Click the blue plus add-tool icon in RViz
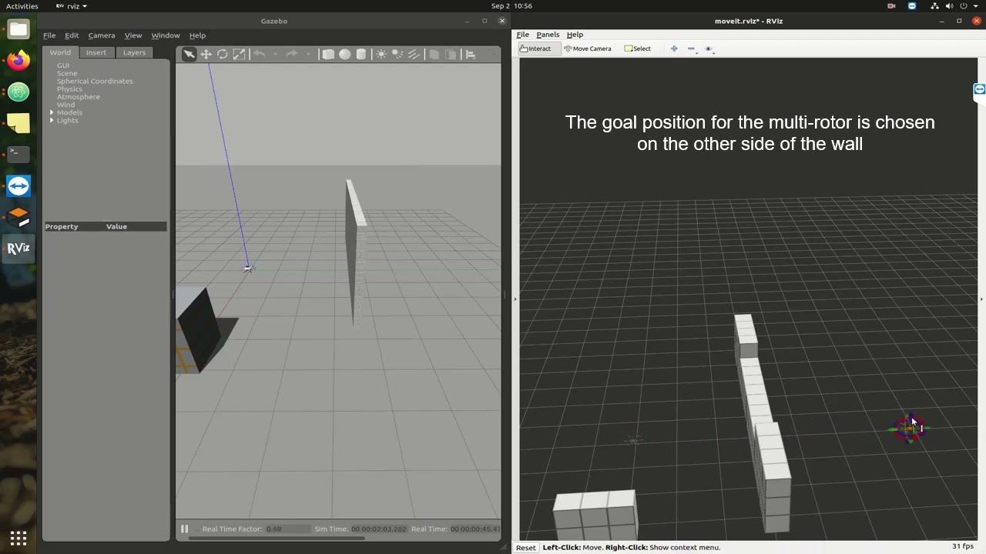This screenshot has height=554, width=986. click(x=674, y=48)
